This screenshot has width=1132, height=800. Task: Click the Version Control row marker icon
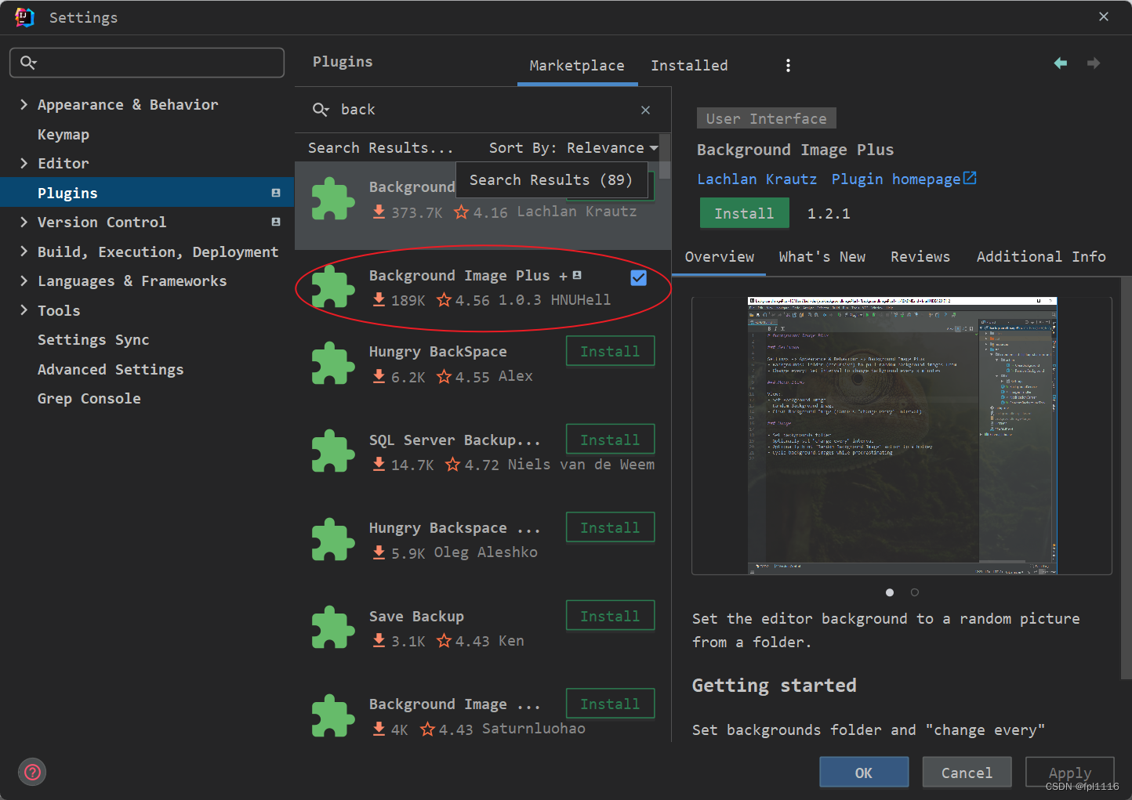[x=276, y=222]
